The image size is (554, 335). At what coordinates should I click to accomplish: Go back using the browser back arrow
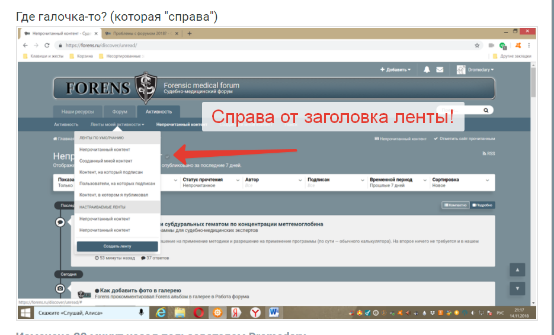[x=25, y=45]
